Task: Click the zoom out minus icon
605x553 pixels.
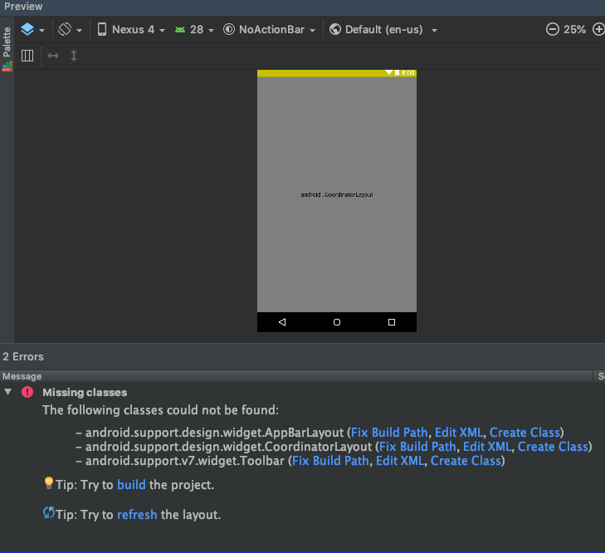Action: pyautogui.click(x=552, y=29)
